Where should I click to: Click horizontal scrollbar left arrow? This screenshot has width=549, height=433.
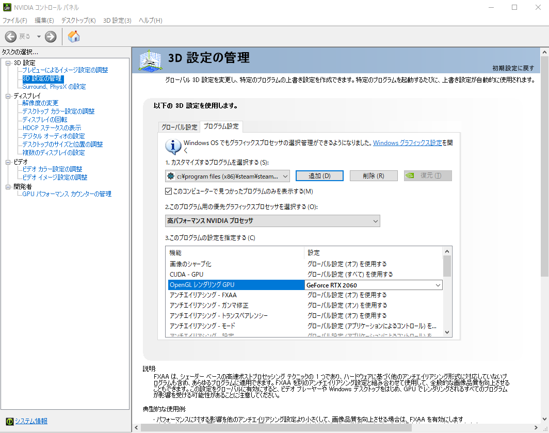pos(137,428)
